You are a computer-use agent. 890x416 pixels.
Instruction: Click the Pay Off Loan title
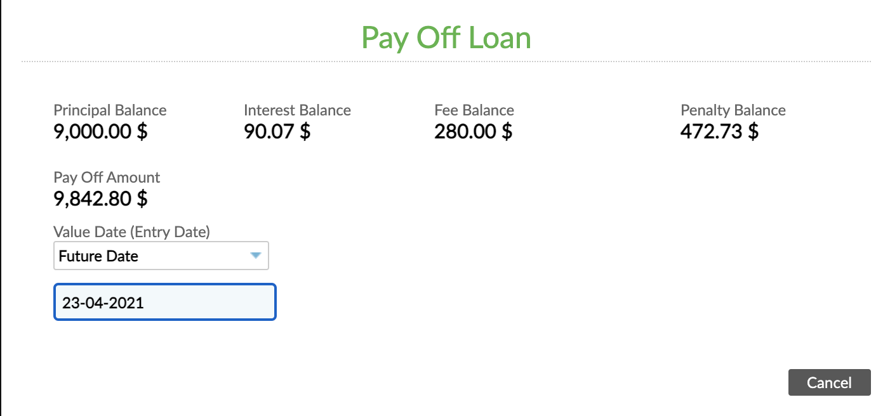pyautogui.click(x=446, y=38)
